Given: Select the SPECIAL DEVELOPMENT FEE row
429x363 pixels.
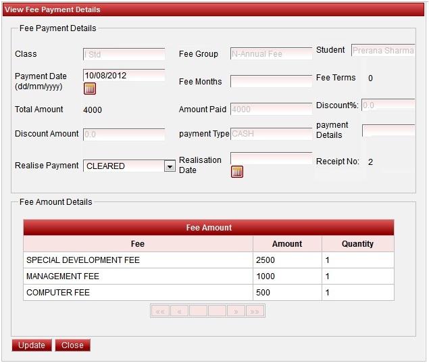Looking at the screenshot, I should pyautogui.click(x=138, y=260).
